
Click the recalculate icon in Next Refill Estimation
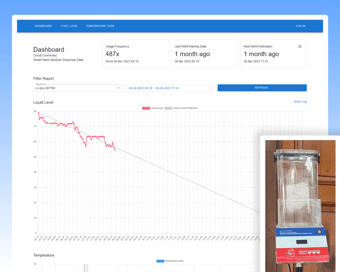tap(300, 47)
